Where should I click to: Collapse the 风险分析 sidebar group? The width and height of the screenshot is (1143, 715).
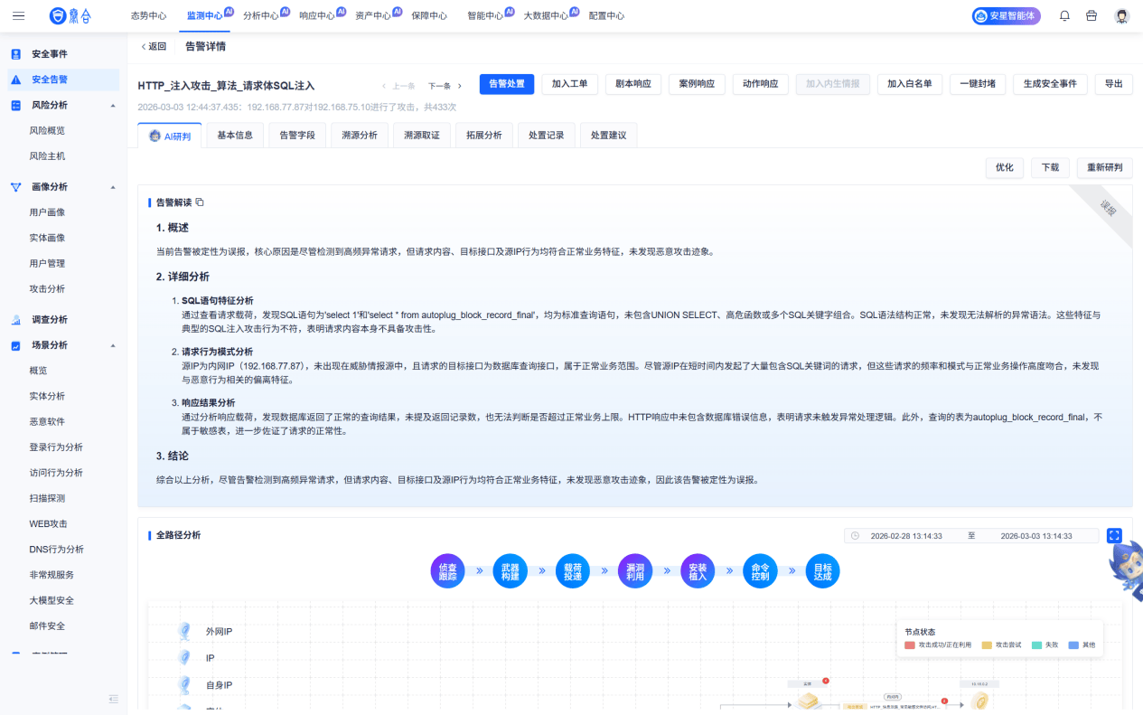pos(113,106)
